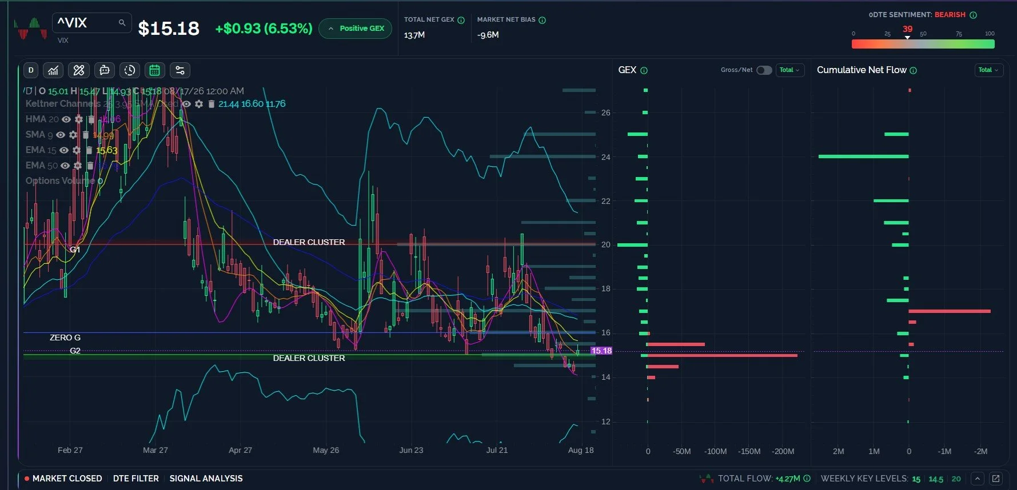
Task: Click the 15.18 current price label
Action: tap(601, 351)
